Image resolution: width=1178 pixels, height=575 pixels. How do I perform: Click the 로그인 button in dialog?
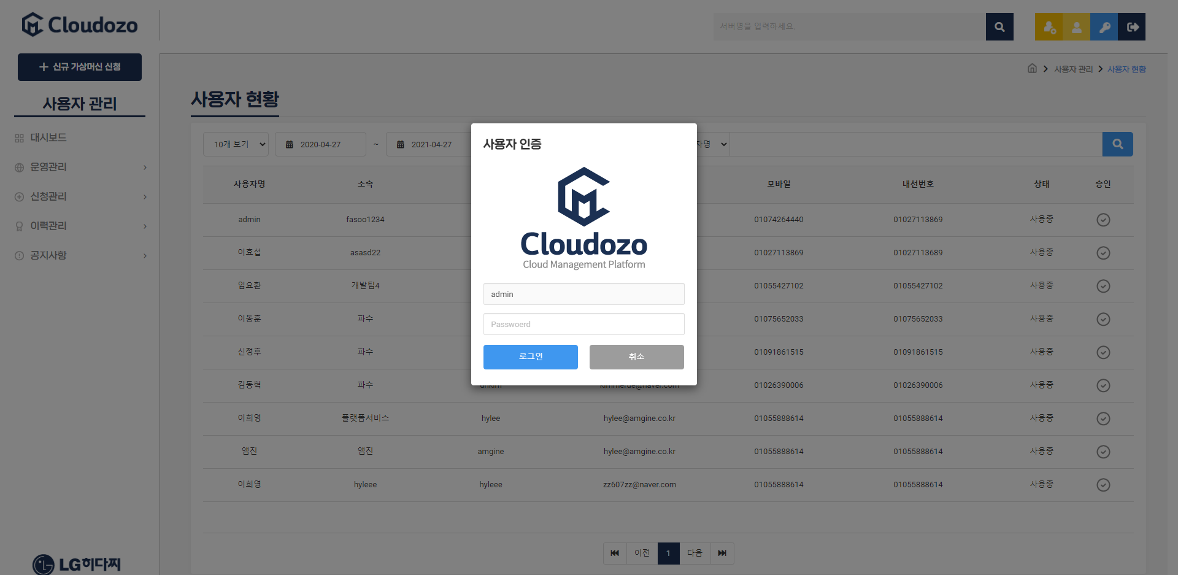coord(530,357)
